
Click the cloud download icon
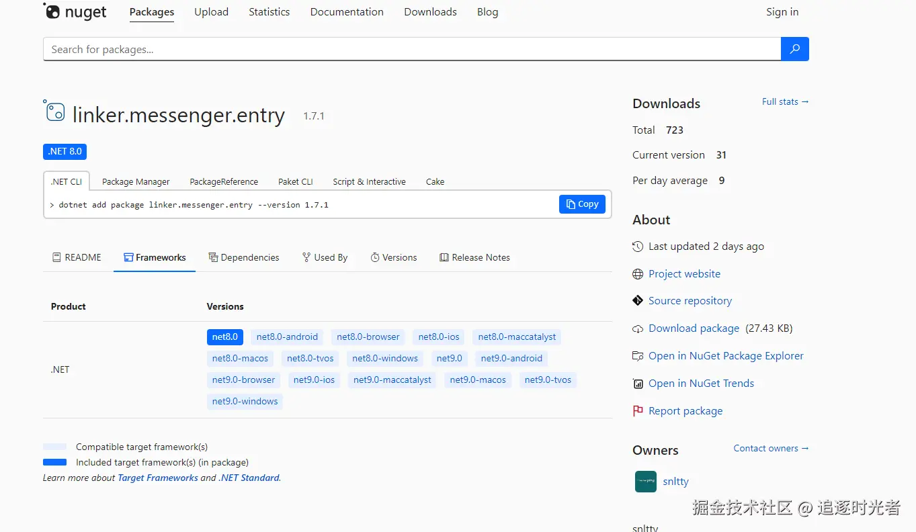tap(638, 328)
